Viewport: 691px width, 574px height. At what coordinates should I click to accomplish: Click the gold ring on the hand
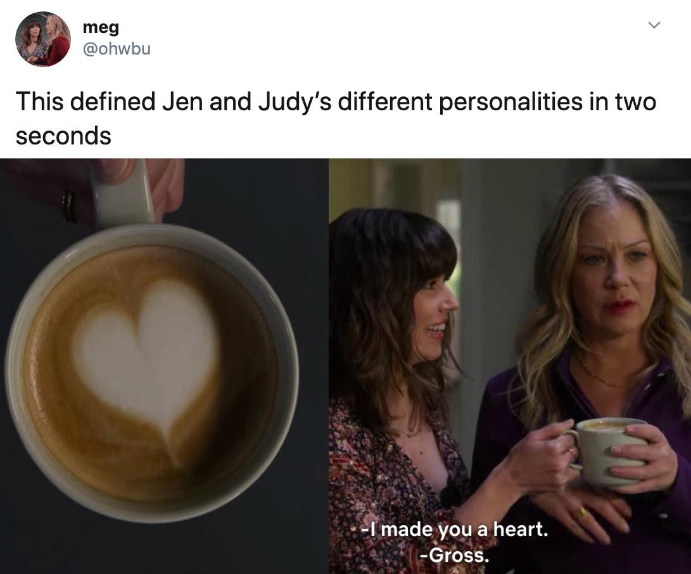(x=581, y=513)
